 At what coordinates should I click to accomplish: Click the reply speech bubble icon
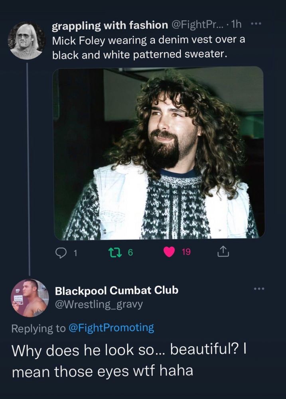tap(61, 252)
